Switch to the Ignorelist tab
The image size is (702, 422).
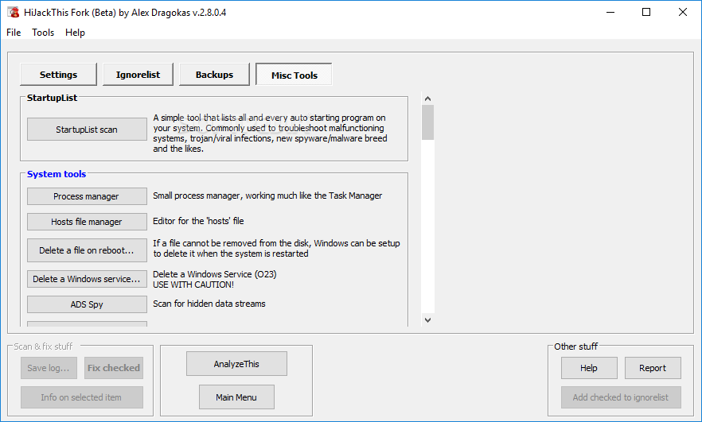(x=138, y=74)
